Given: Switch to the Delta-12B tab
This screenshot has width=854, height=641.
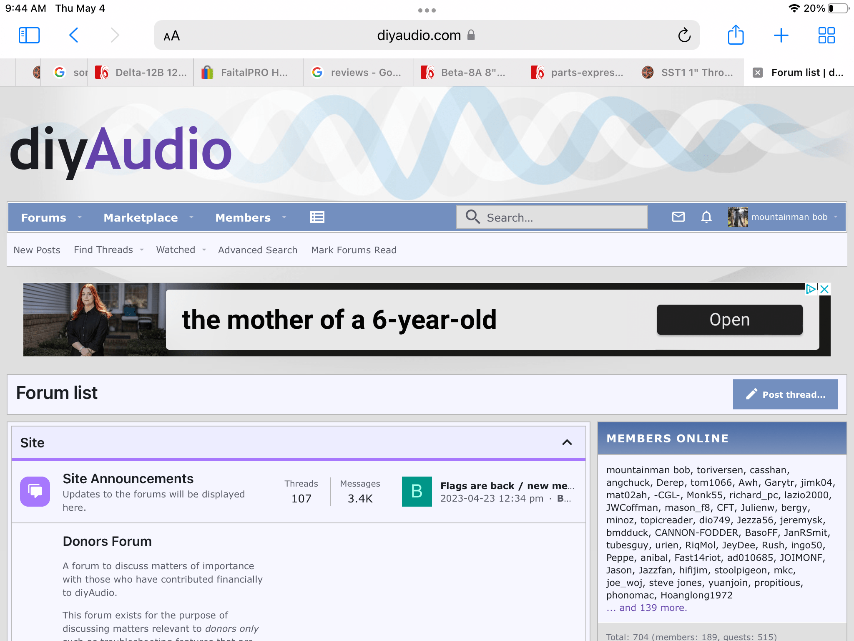Looking at the screenshot, I should [141, 73].
